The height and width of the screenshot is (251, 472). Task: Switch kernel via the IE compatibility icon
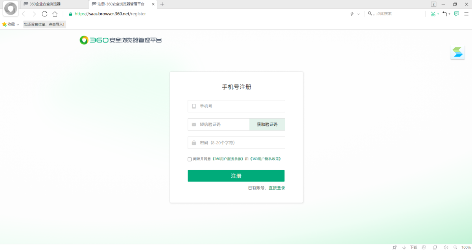click(x=424, y=247)
